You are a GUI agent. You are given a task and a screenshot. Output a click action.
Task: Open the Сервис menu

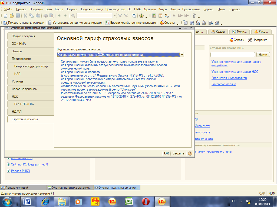[209, 9]
